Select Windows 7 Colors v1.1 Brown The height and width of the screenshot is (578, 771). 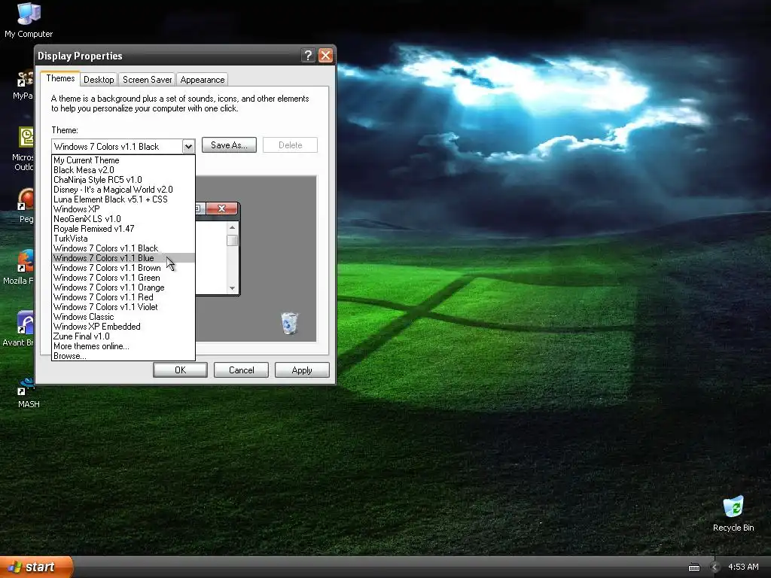pos(123,268)
